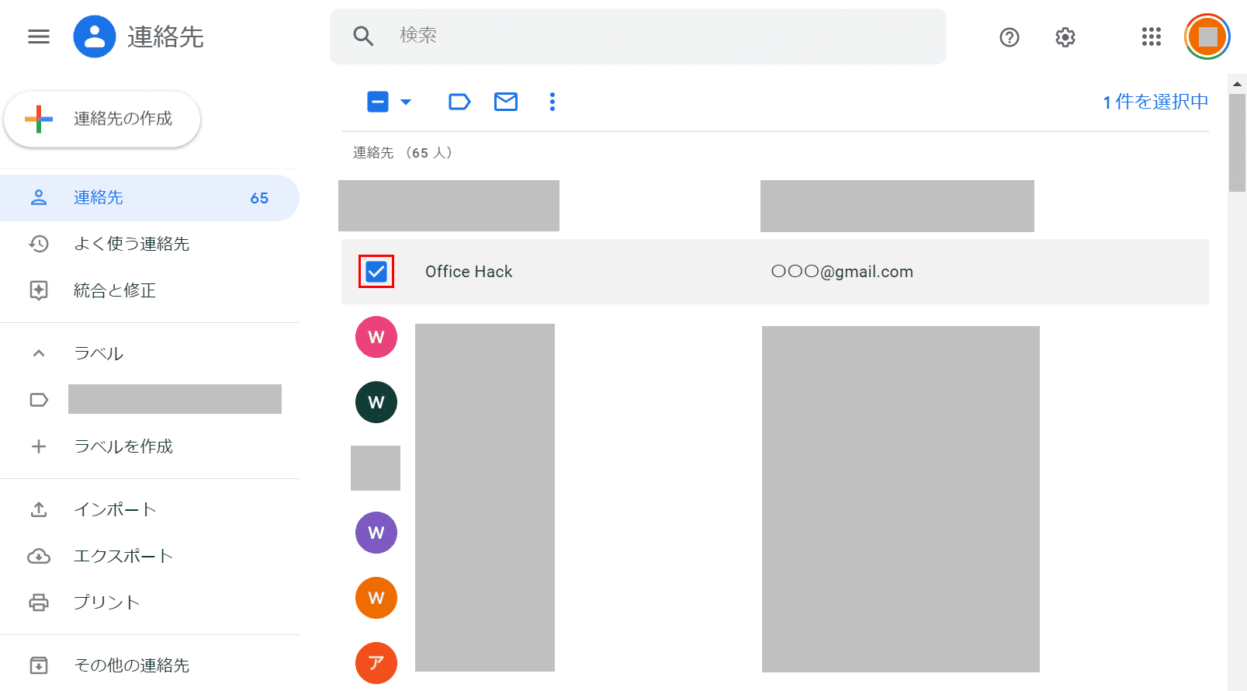Toggle the select-all minus checkbox
The height and width of the screenshot is (691, 1247).
tap(378, 102)
